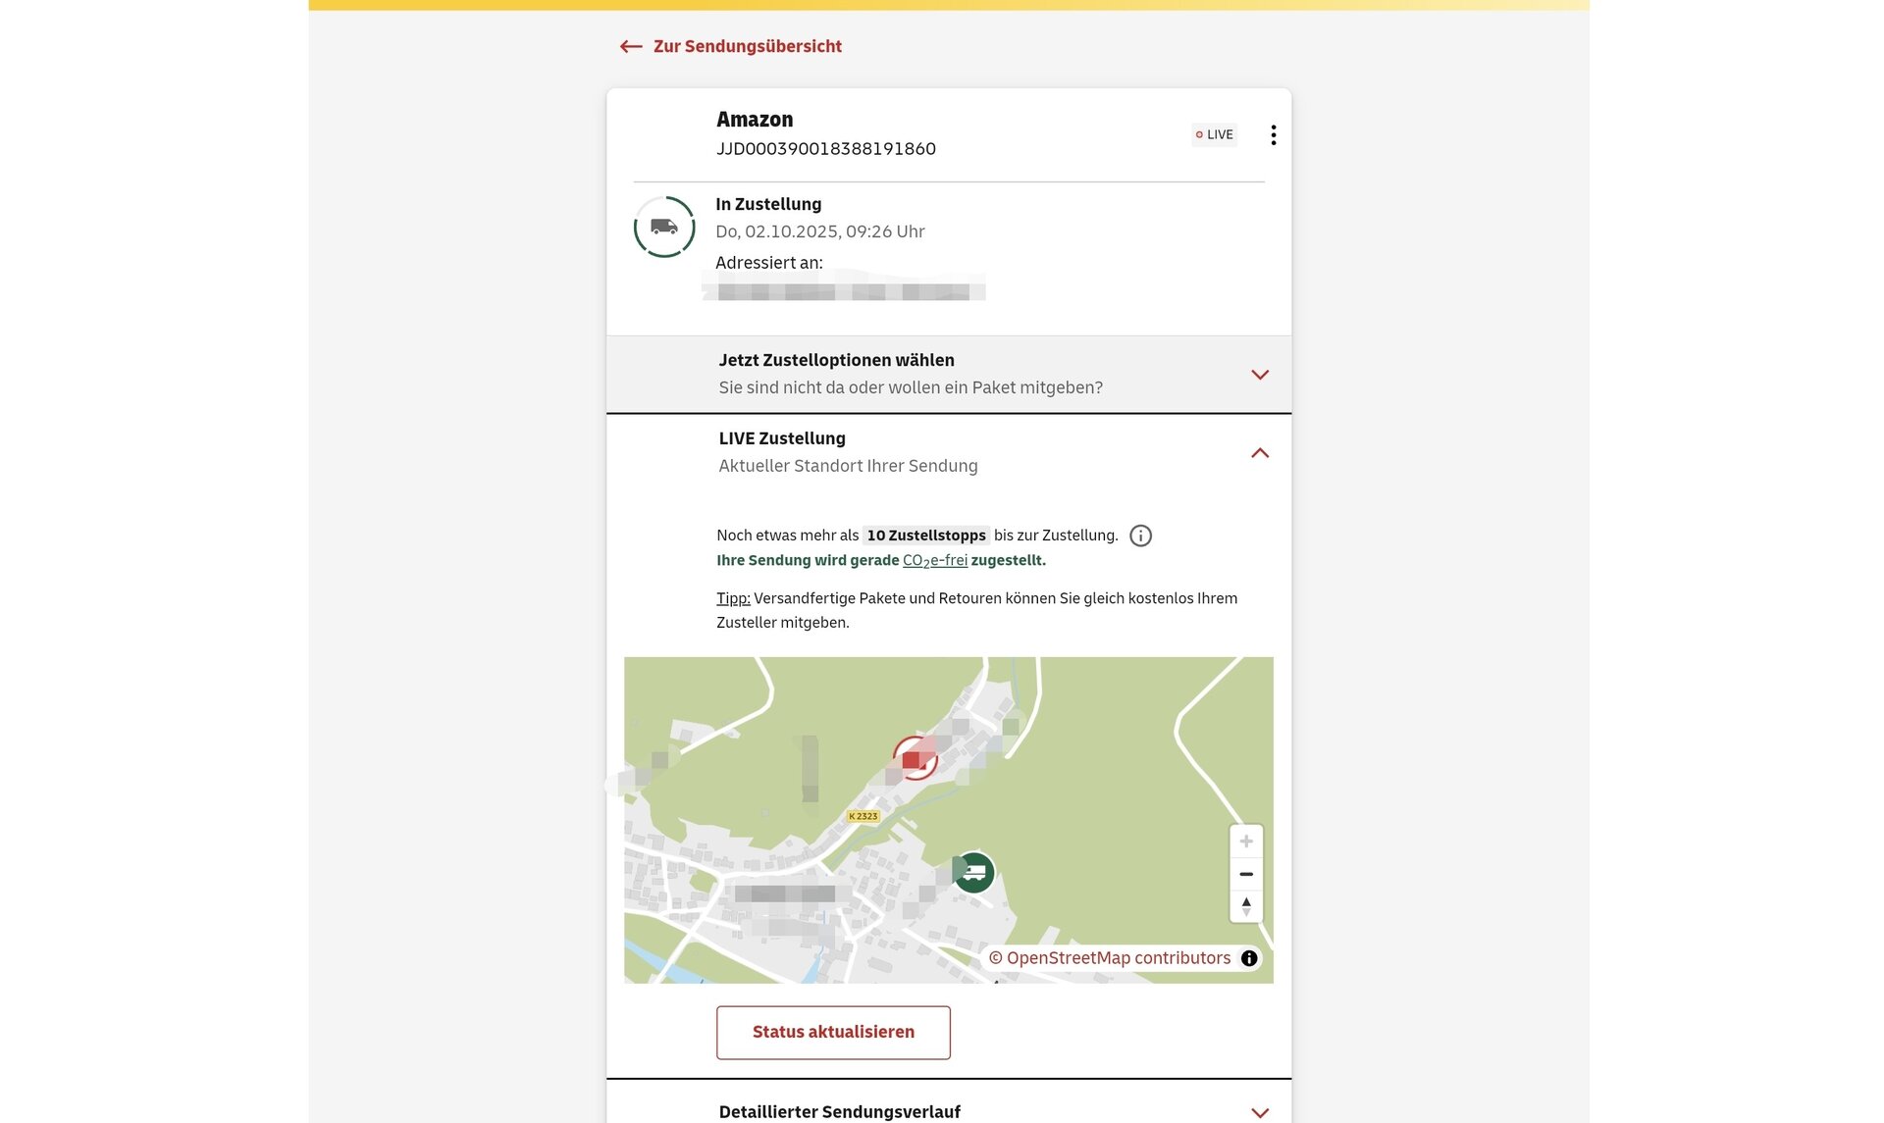Click the K 2323 road label

pos(863,816)
